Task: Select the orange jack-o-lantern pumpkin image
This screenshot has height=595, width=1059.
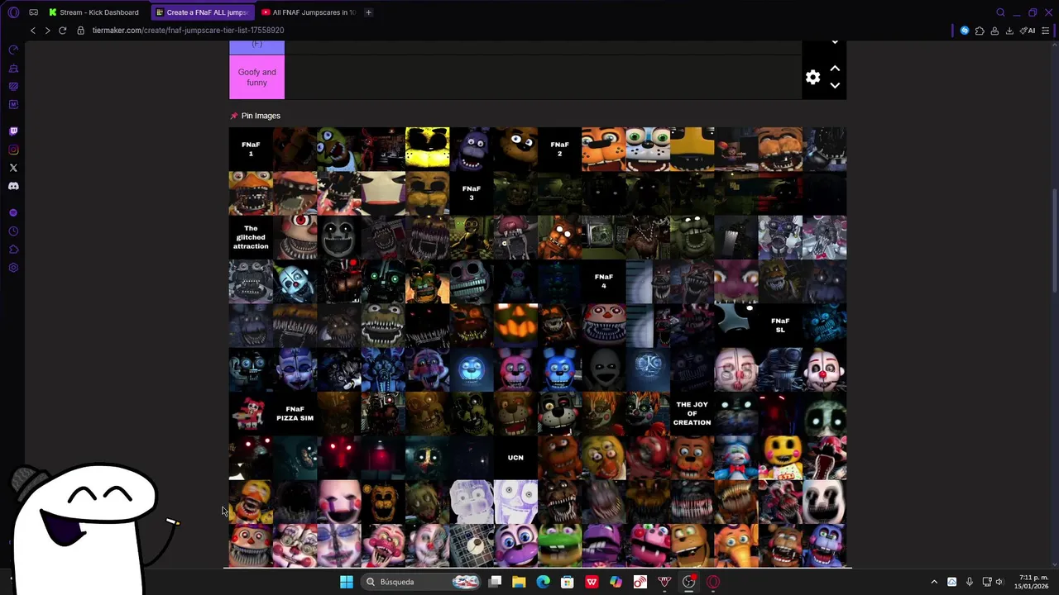Action: tap(515, 325)
